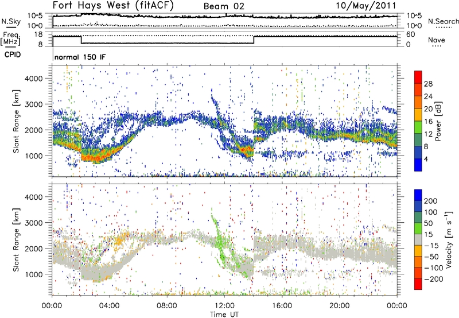Click '4000' on the power panel axis
Screen dimensions: 459x318
(33, 79)
